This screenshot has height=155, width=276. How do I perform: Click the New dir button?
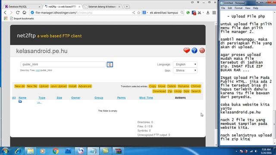pos(20,86)
